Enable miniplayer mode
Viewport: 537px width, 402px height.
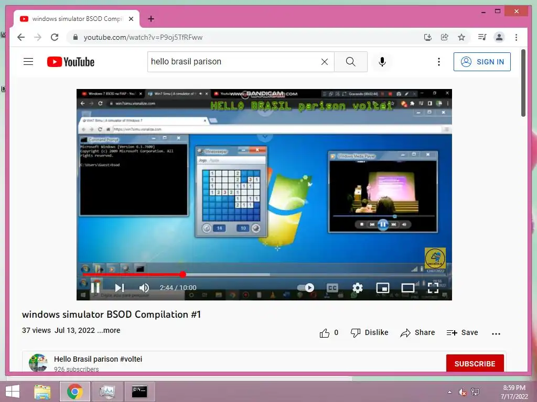382,288
